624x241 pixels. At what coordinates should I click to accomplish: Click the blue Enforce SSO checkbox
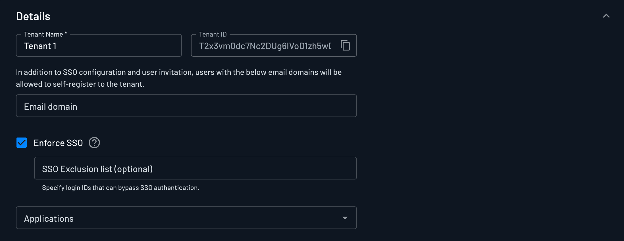pyautogui.click(x=21, y=143)
